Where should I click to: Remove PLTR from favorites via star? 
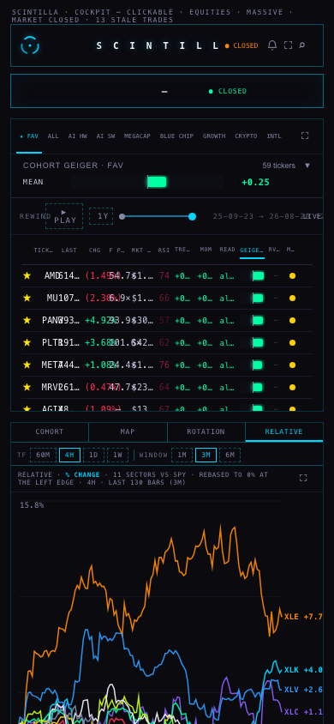[x=27, y=342]
